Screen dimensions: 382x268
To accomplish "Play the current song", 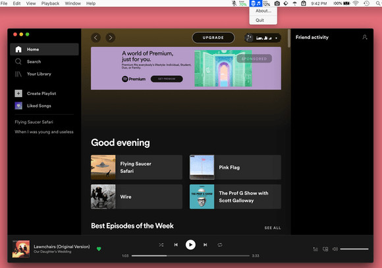I will click(190, 245).
